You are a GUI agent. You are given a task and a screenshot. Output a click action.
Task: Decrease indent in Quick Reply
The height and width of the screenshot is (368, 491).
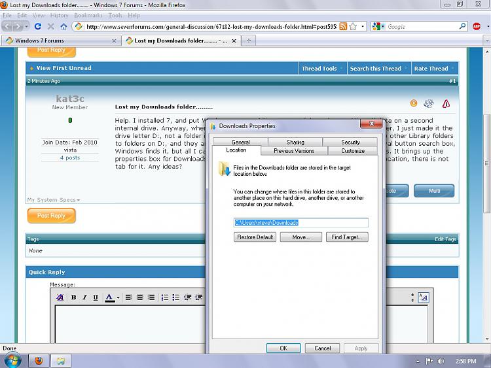188,297
